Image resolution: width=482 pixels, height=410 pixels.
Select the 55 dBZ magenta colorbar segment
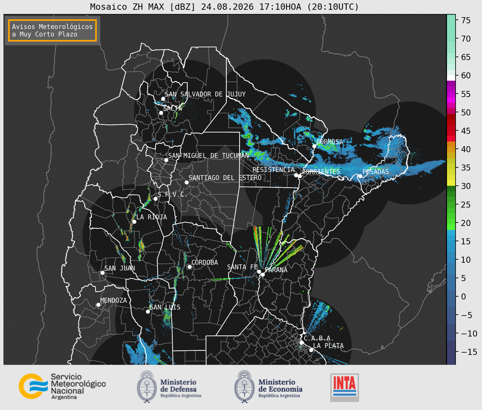point(451,94)
